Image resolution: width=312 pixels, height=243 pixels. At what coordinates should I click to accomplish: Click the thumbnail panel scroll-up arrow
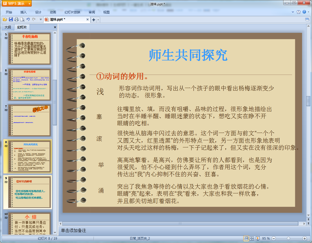[x=55, y=33]
